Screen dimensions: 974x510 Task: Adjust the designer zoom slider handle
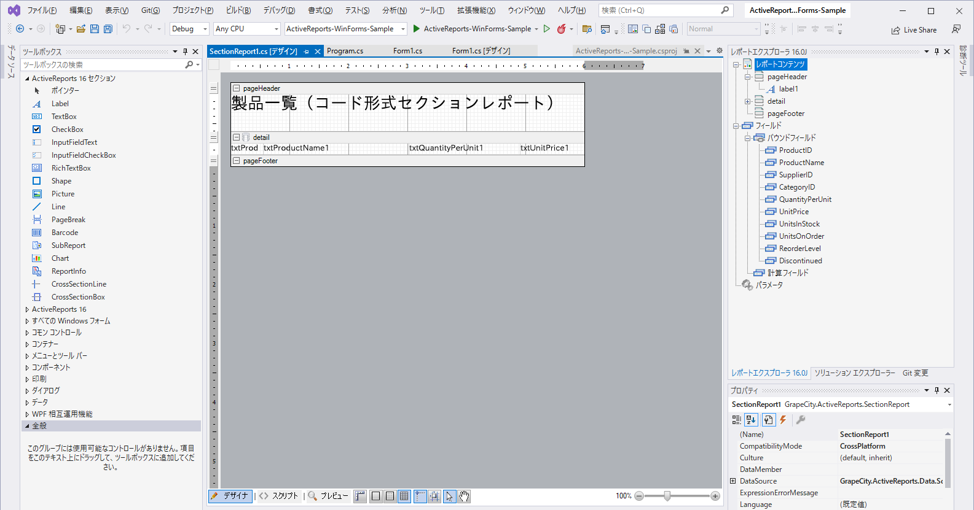pos(667,496)
